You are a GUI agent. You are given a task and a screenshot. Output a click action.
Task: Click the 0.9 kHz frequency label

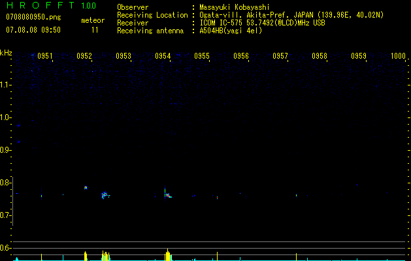click(x=5, y=150)
